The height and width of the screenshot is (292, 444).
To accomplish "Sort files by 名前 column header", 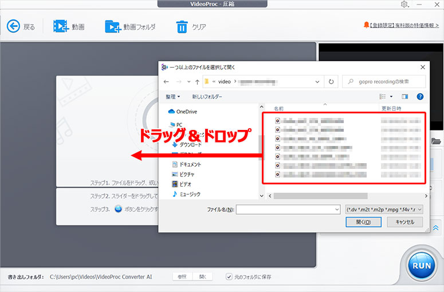I will point(278,109).
